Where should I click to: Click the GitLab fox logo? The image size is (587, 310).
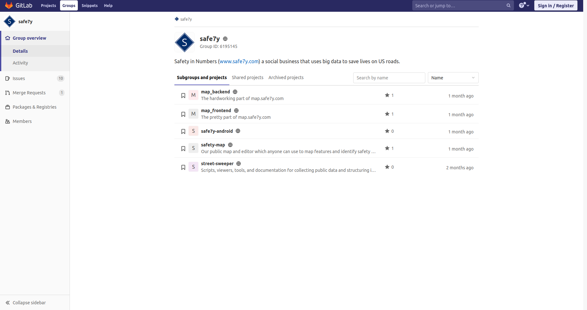point(9,5)
